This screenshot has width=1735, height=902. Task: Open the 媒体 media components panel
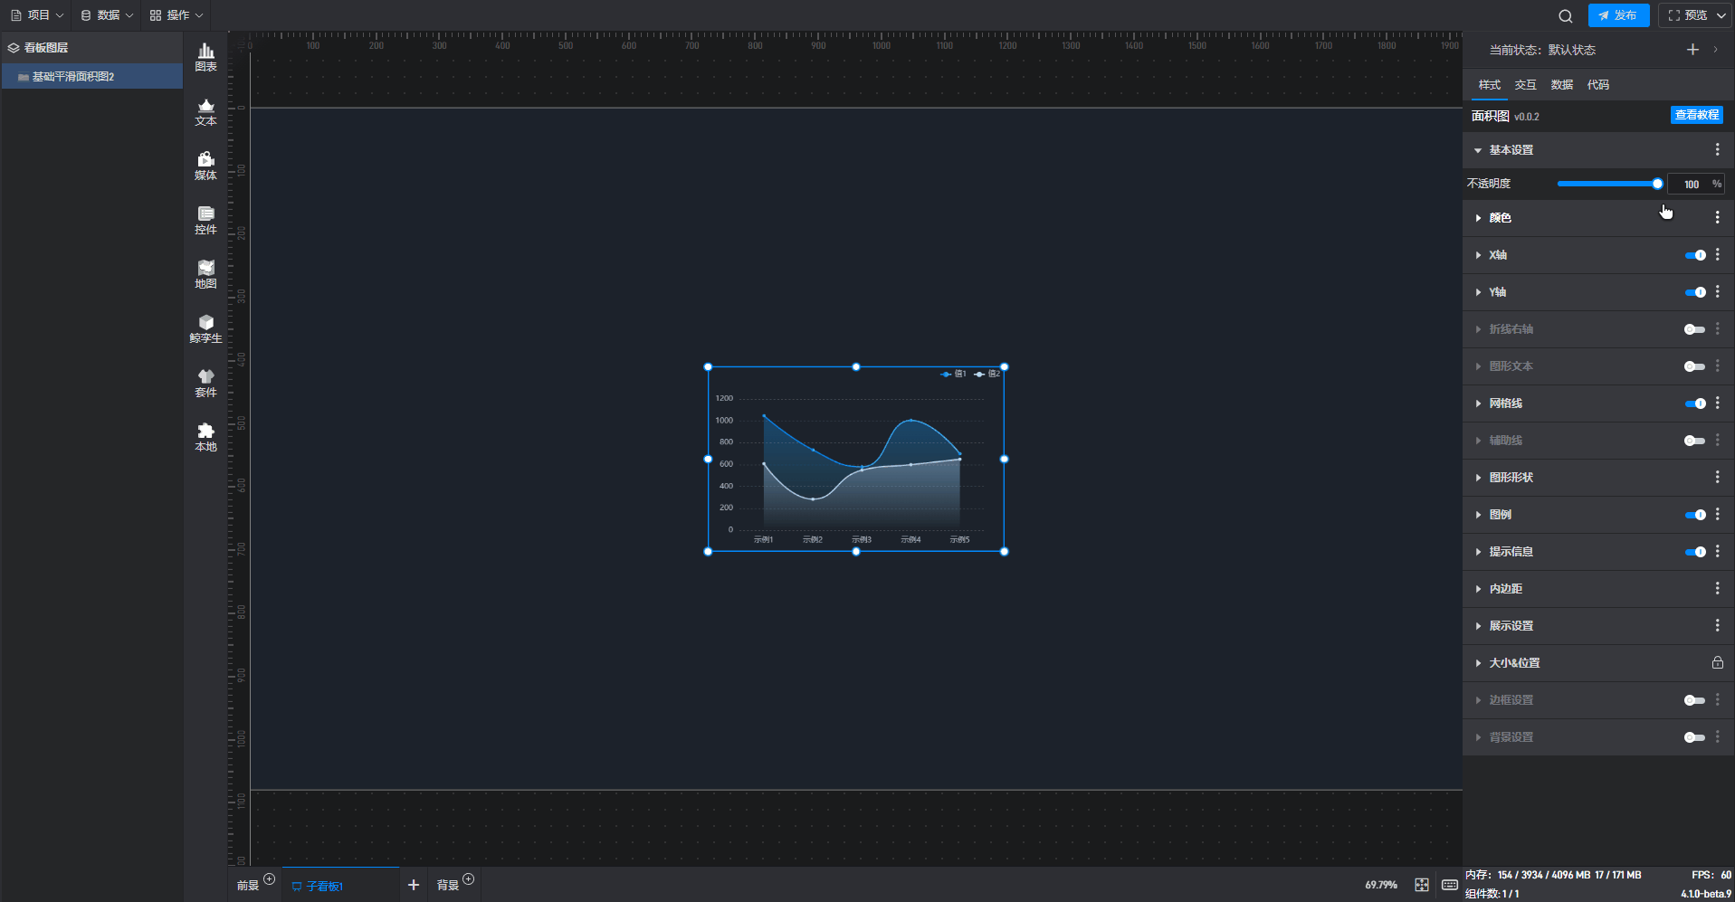pyautogui.click(x=205, y=166)
